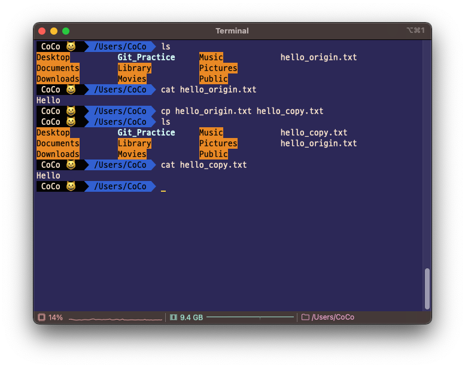This screenshot has height=368, width=465.
Task: Click hello_origin.txt in the first ls listing
Action: 318,57
